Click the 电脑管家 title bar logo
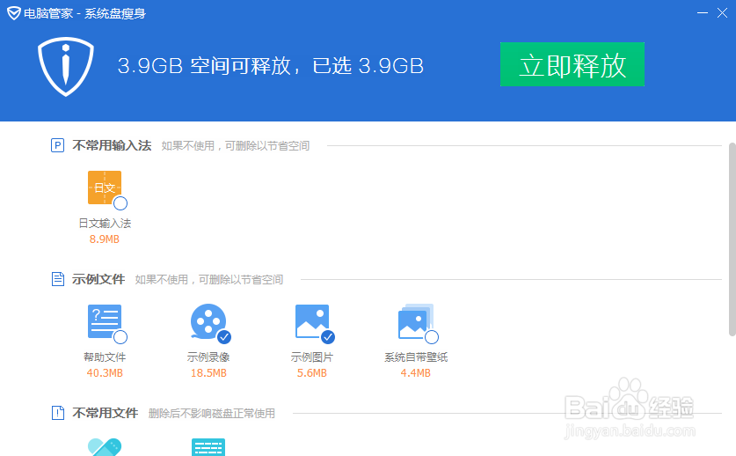 coord(13,13)
